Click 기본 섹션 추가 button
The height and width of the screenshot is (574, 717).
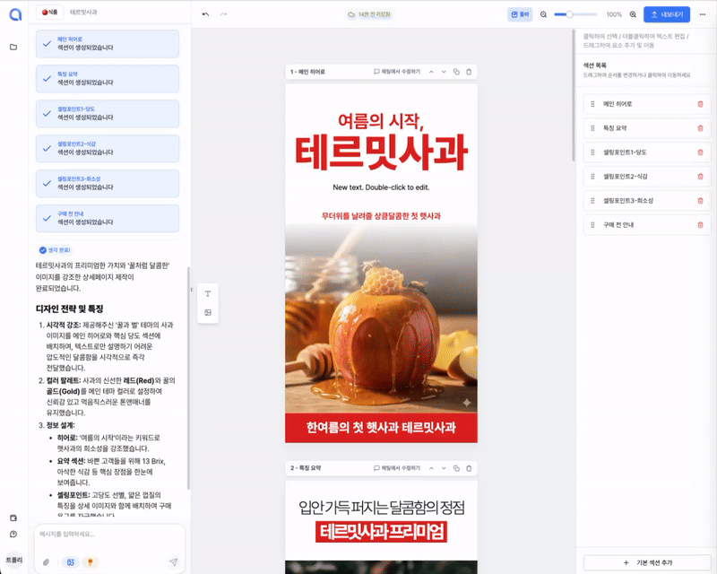coord(642,562)
